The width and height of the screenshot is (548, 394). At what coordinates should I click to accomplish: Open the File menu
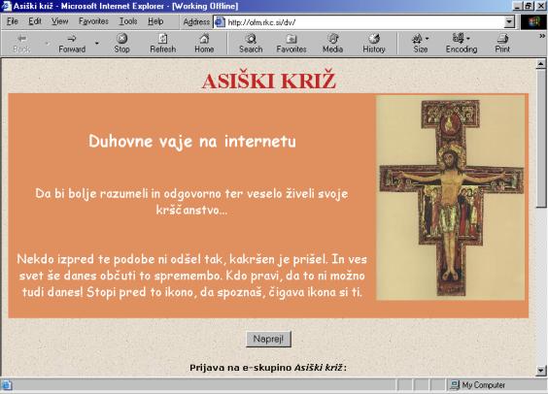click(13, 21)
